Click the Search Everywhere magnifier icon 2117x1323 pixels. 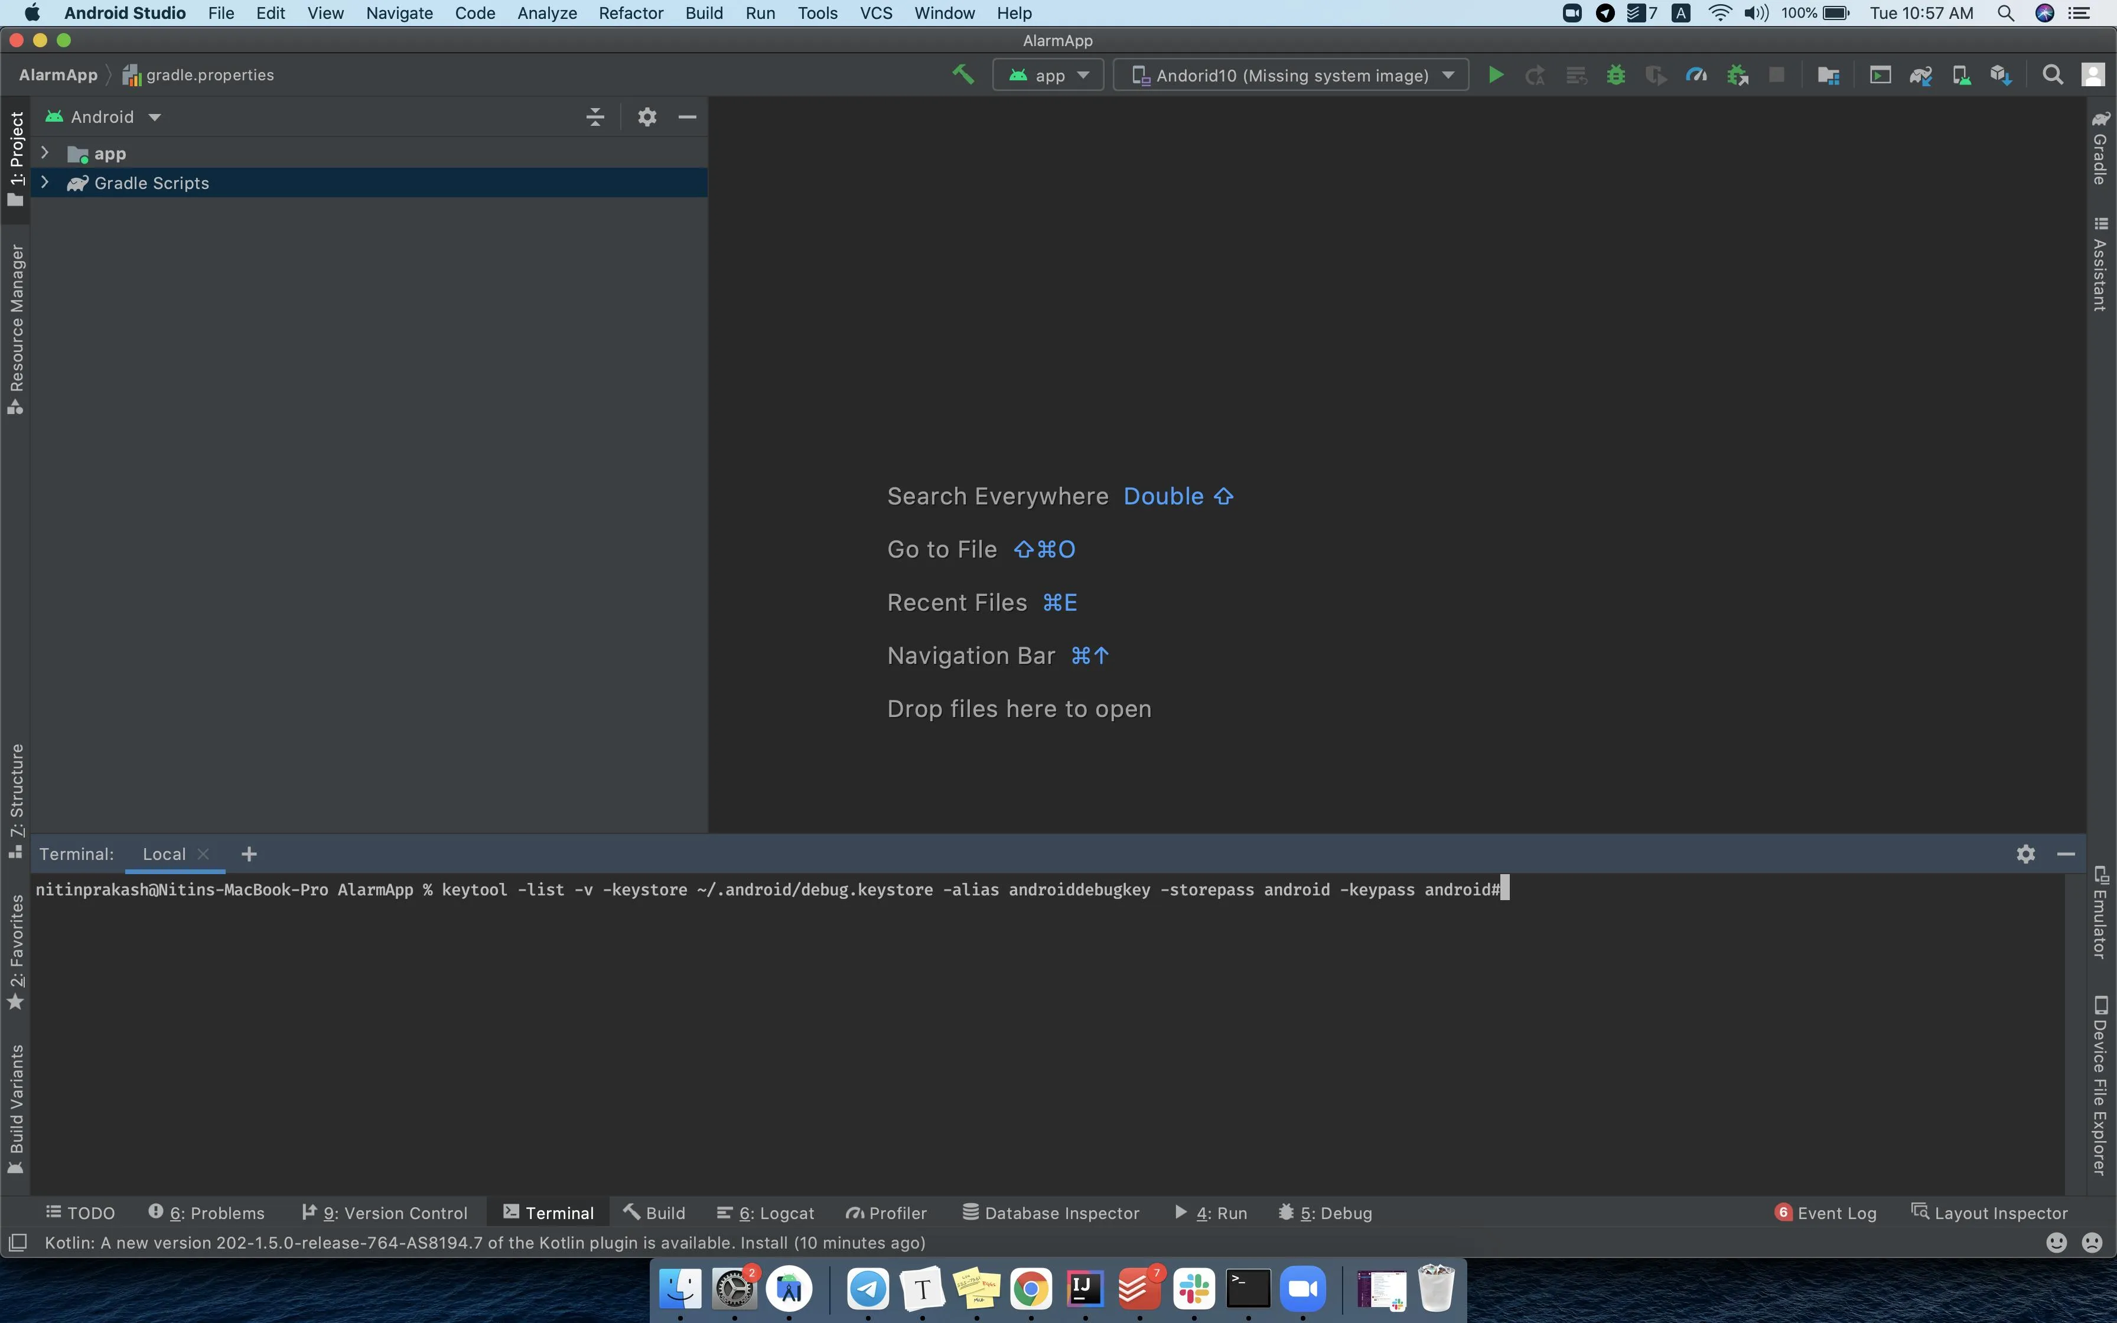point(2052,75)
